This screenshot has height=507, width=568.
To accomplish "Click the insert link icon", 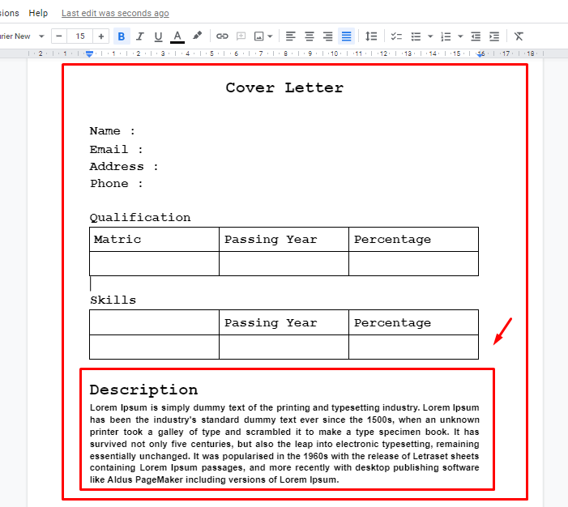I will click(x=222, y=36).
